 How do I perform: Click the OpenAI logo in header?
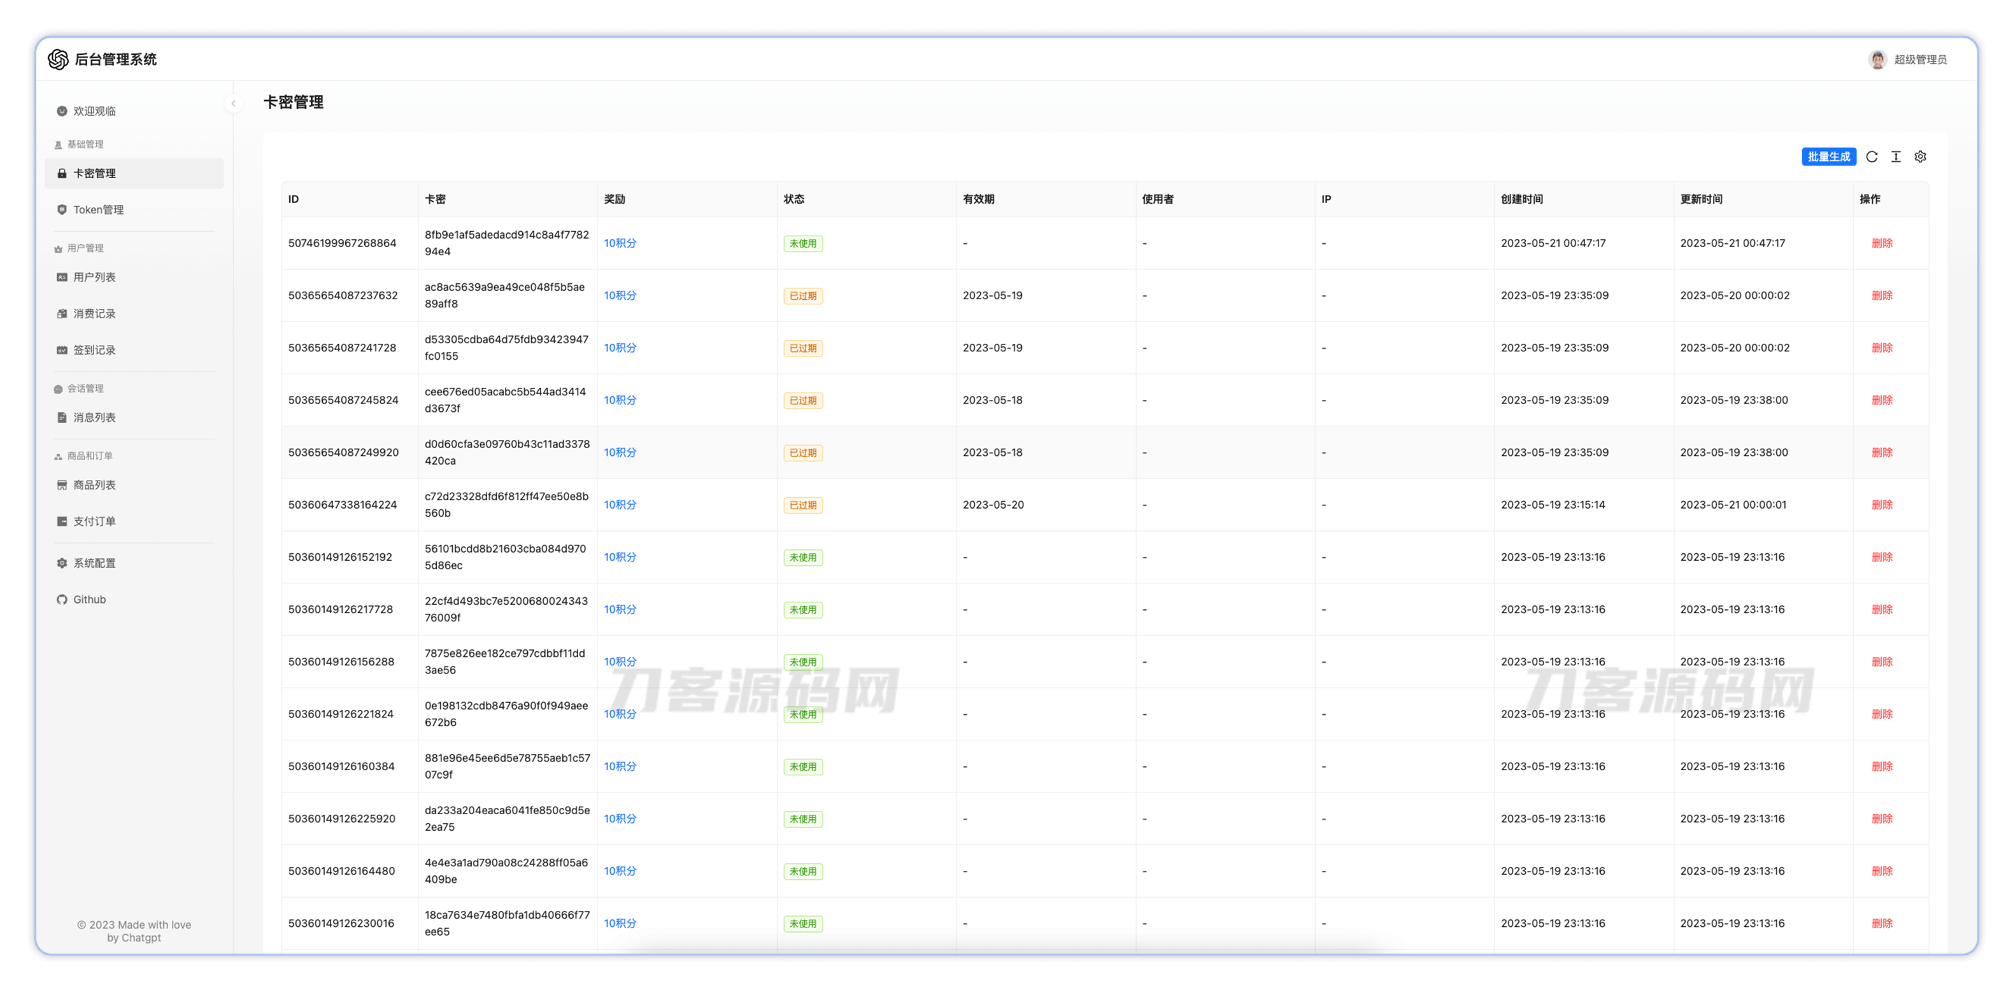[x=59, y=59]
